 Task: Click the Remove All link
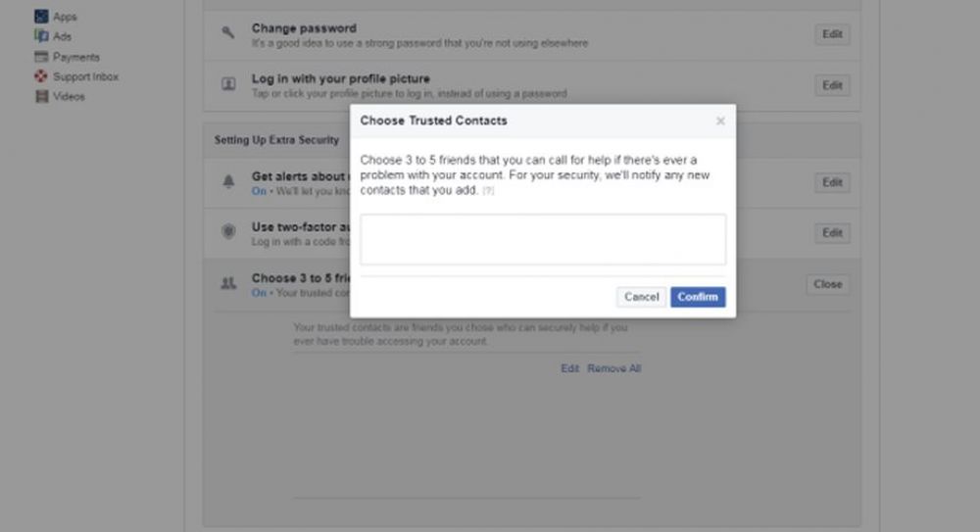coord(614,369)
